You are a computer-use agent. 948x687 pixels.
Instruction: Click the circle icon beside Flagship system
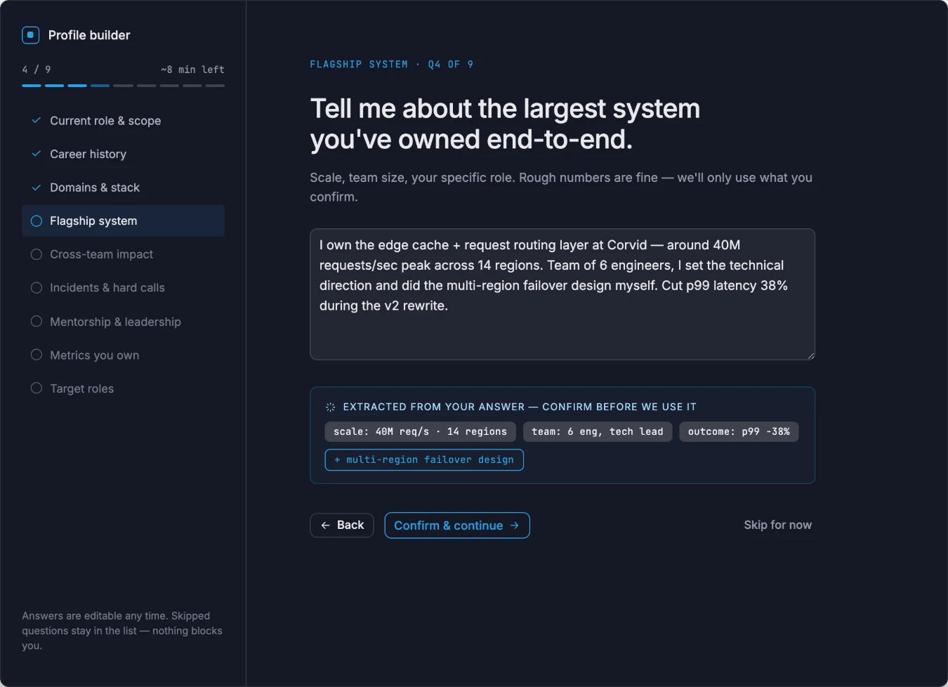pos(37,221)
